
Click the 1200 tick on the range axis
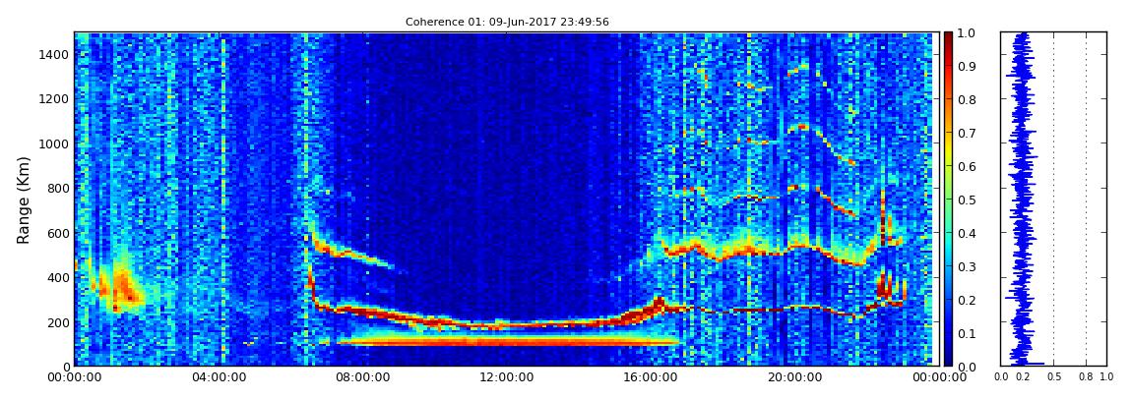click(55, 98)
